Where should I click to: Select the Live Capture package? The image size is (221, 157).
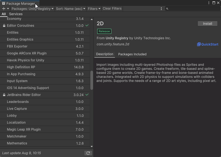(45, 109)
